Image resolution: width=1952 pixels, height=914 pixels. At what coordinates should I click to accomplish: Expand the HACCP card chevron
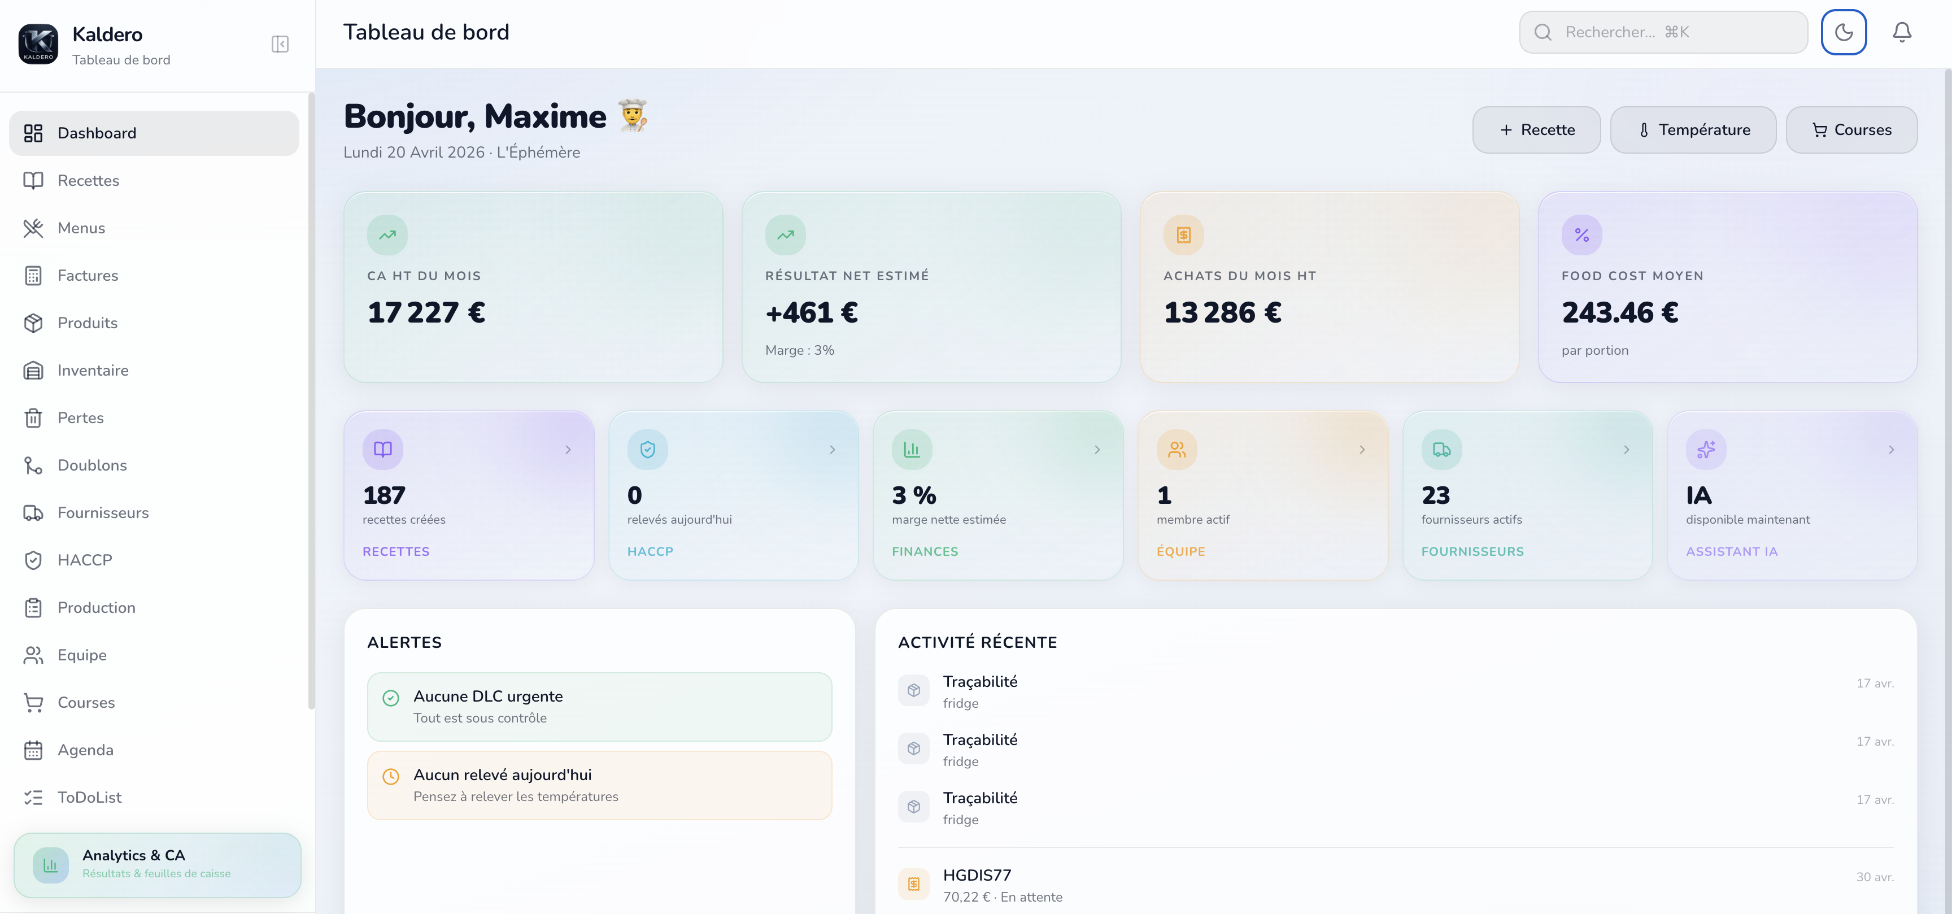(x=832, y=450)
